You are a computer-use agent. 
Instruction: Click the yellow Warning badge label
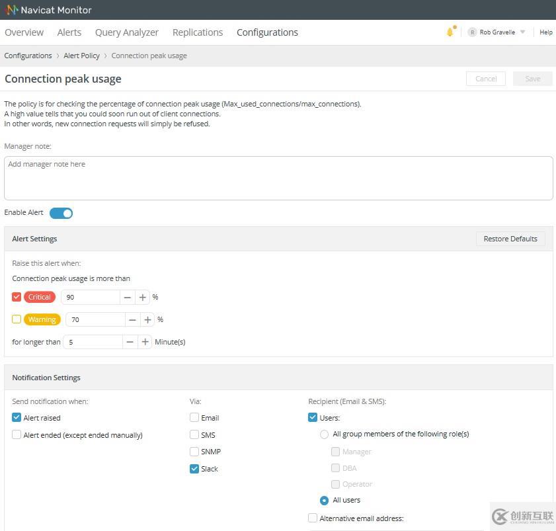[x=42, y=319]
